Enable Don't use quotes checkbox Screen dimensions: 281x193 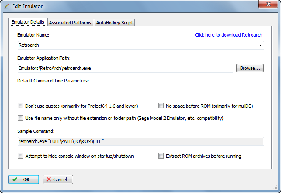[x=20, y=106]
